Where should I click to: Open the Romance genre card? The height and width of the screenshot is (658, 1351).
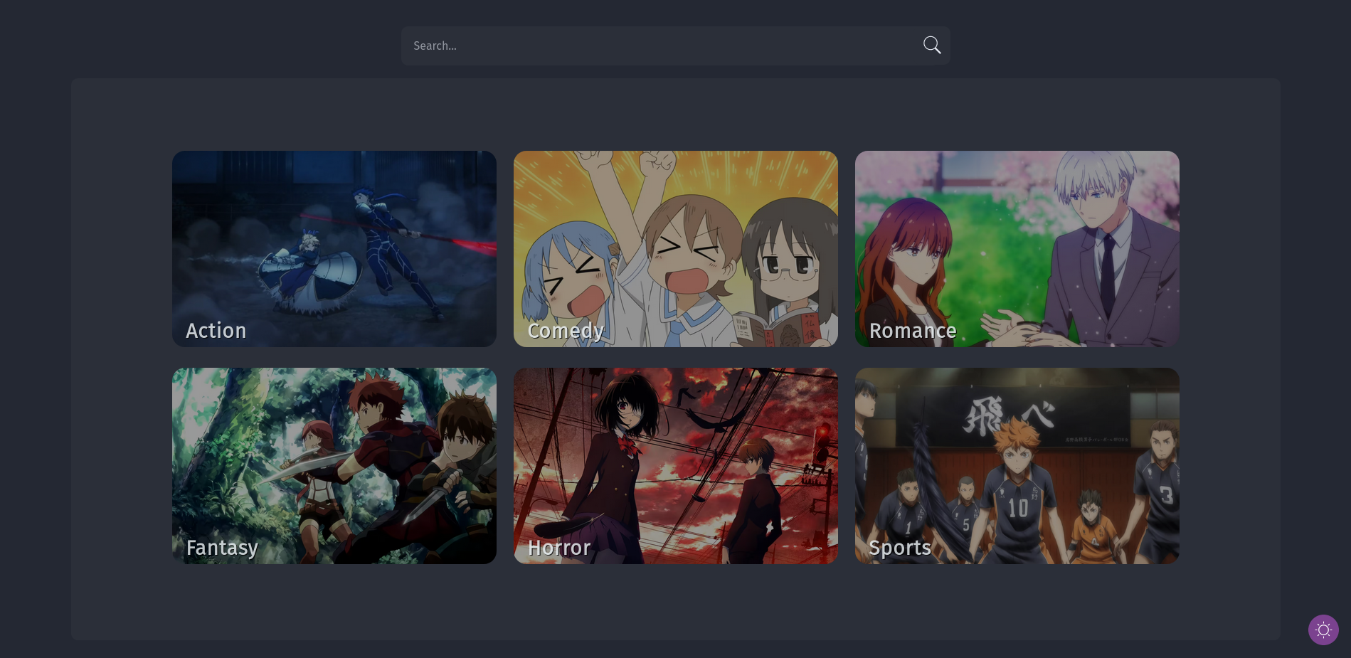[1017, 249]
